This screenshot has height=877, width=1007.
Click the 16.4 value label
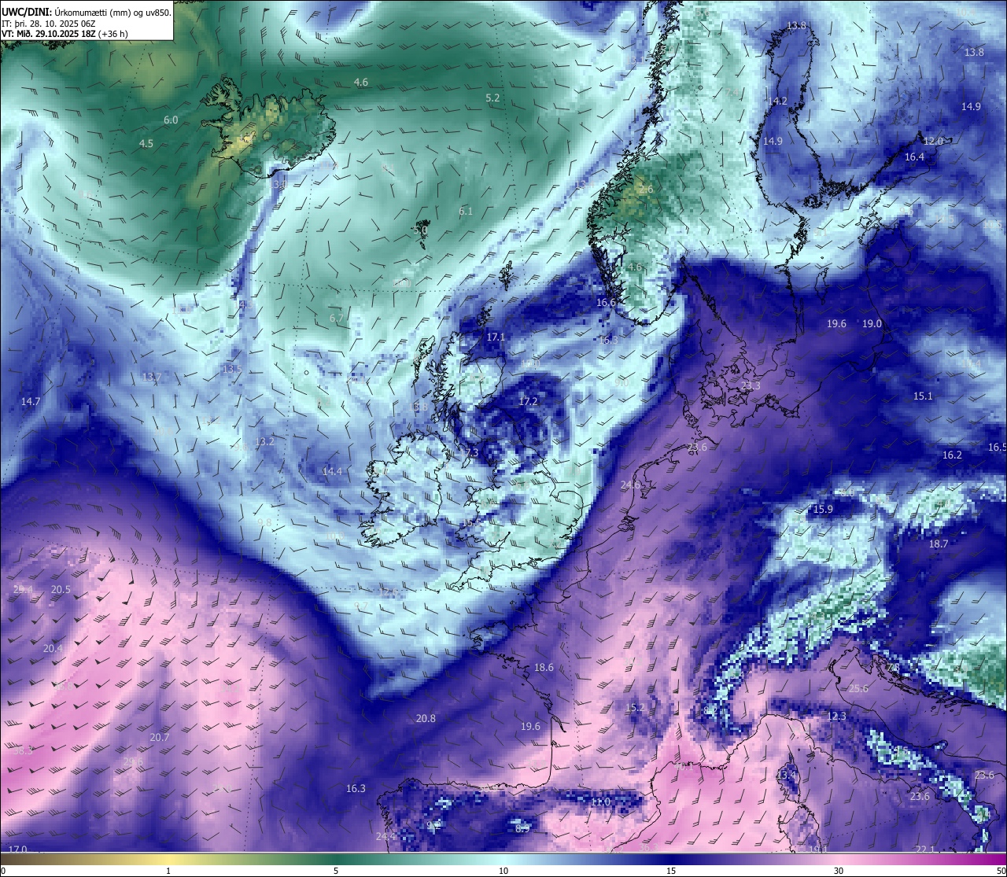[914, 157]
